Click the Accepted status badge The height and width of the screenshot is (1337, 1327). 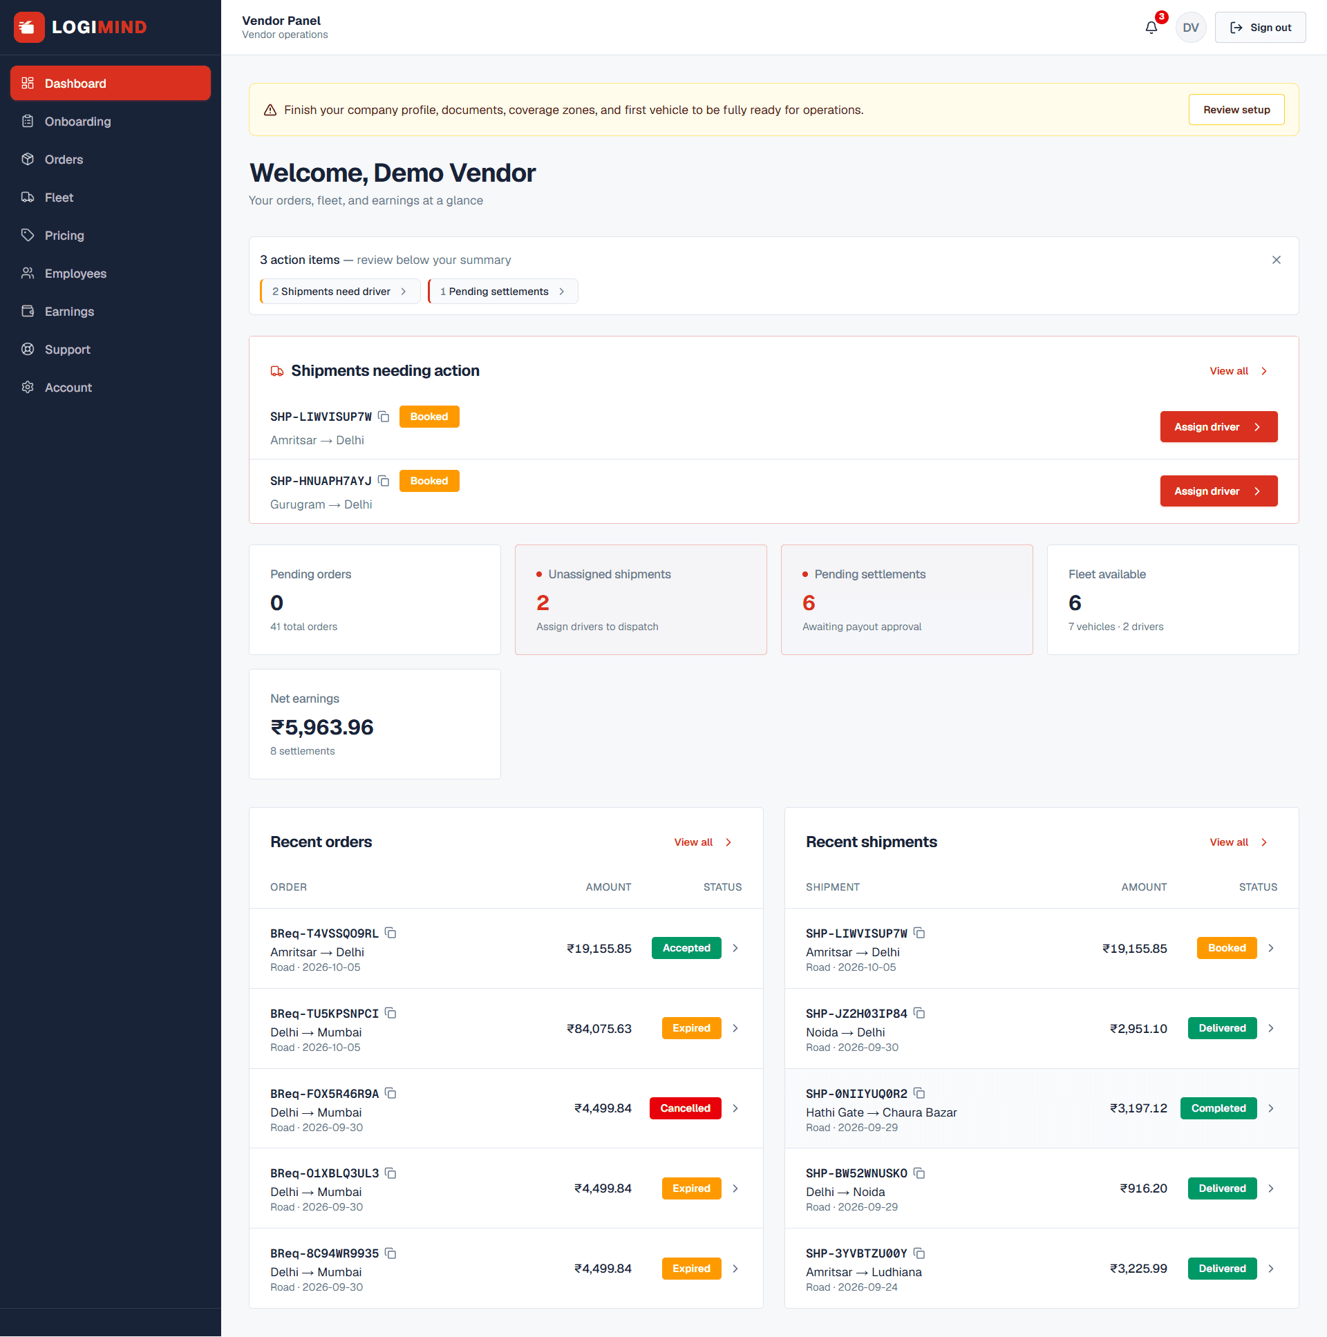pos(686,948)
